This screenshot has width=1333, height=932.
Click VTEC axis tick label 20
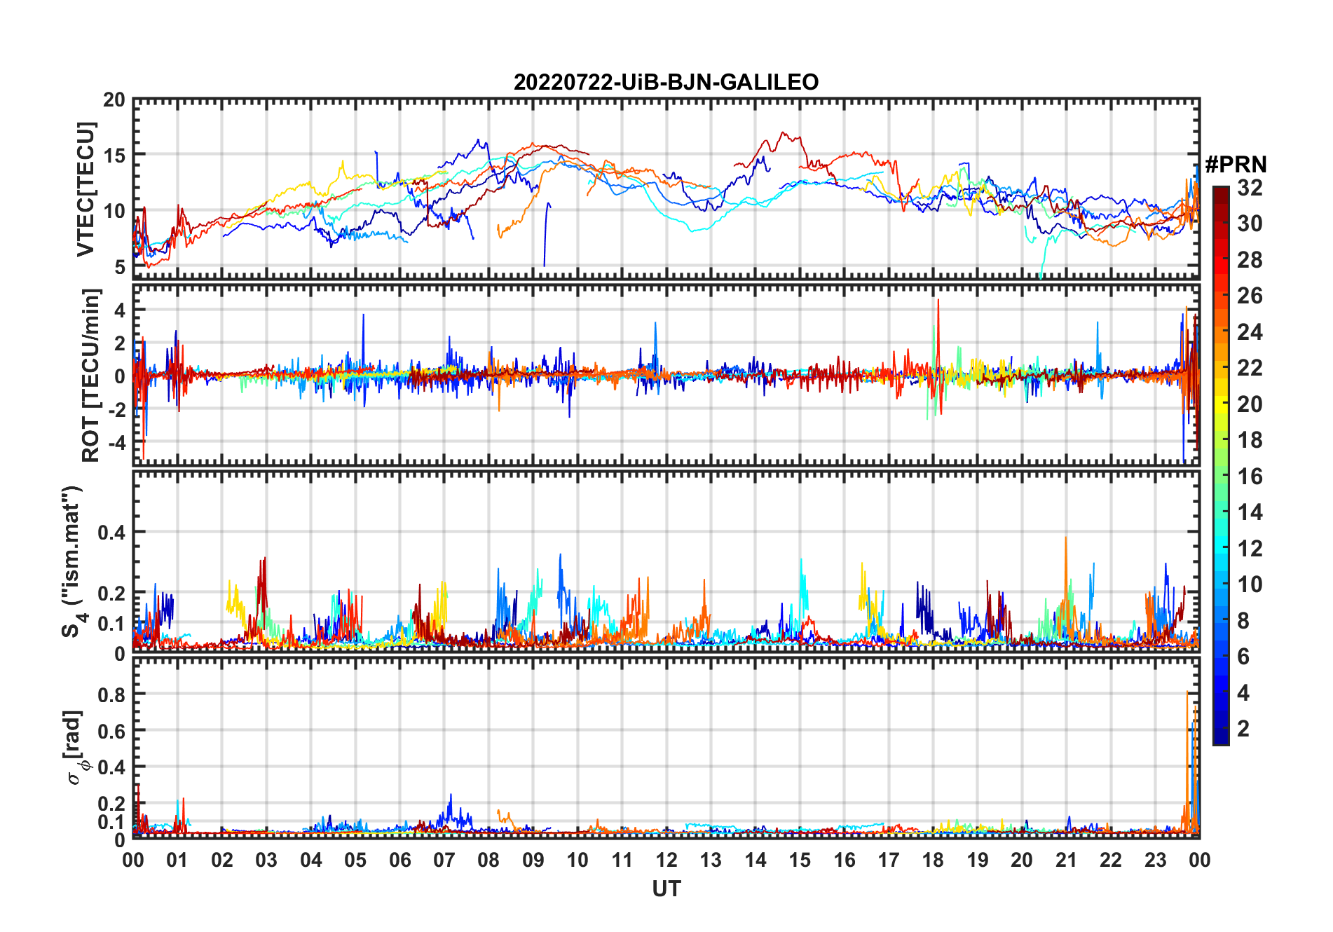click(114, 100)
